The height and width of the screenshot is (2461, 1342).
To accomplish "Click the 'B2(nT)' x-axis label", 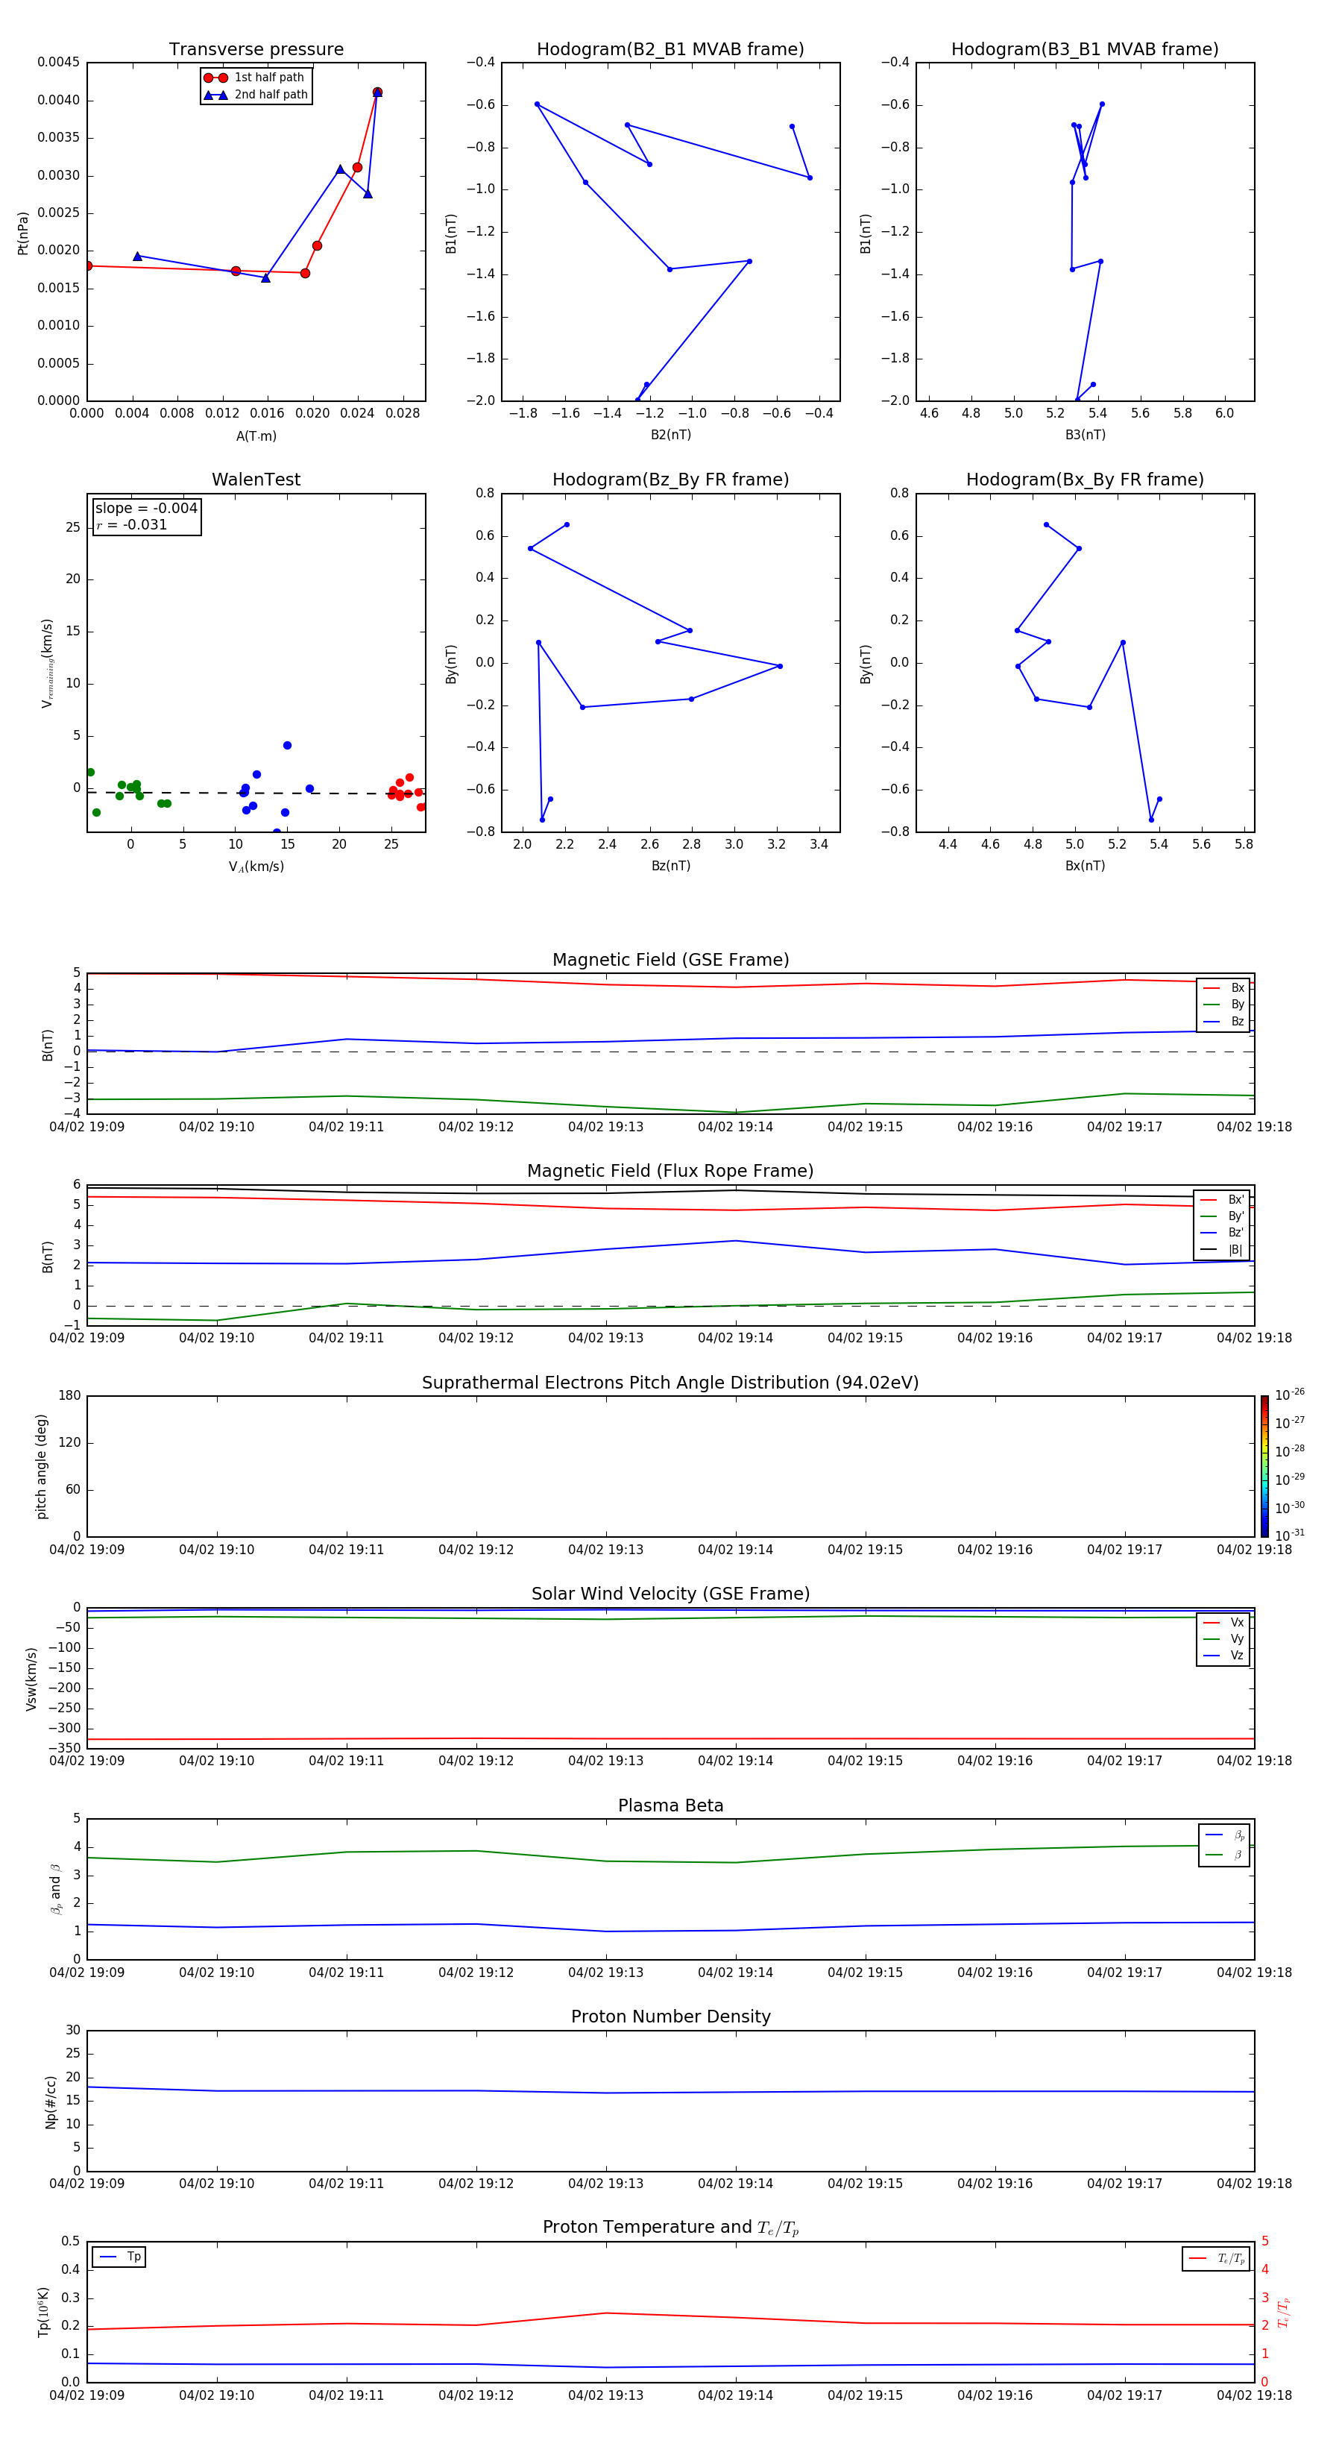I will pos(670,435).
